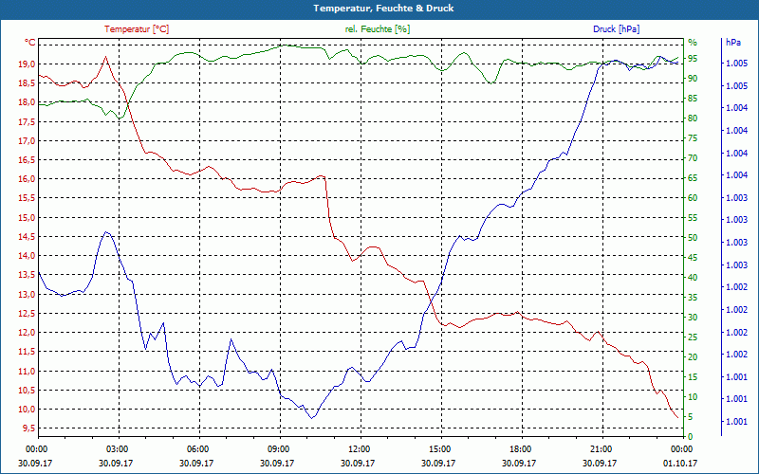
Task: Pick the 9,5 temperature axis value
Action: click(x=29, y=428)
